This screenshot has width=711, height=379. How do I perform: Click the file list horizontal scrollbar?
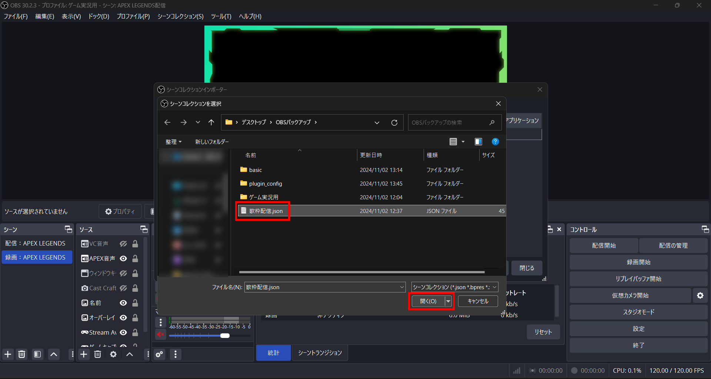click(x=362, y=272)
